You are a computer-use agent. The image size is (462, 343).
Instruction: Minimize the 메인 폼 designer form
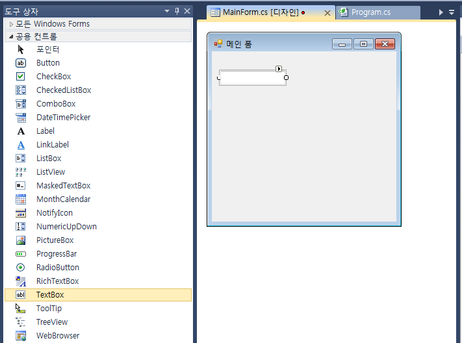click(342, 44)
